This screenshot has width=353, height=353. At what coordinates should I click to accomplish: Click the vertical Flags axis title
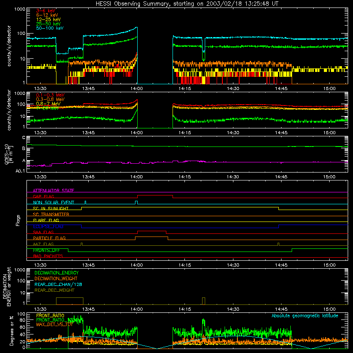pyautogui.click(x=18, y=220)
